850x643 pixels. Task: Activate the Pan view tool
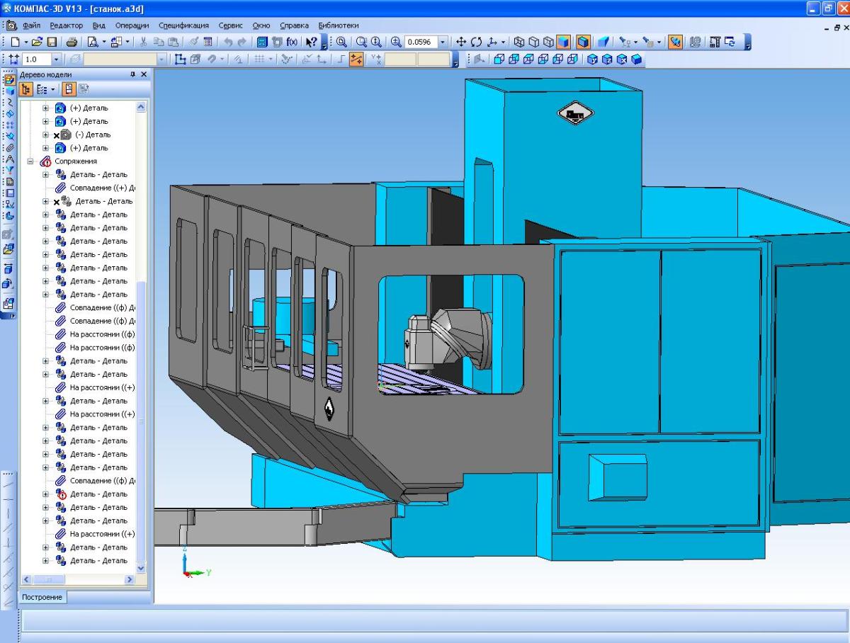point(460,42)
